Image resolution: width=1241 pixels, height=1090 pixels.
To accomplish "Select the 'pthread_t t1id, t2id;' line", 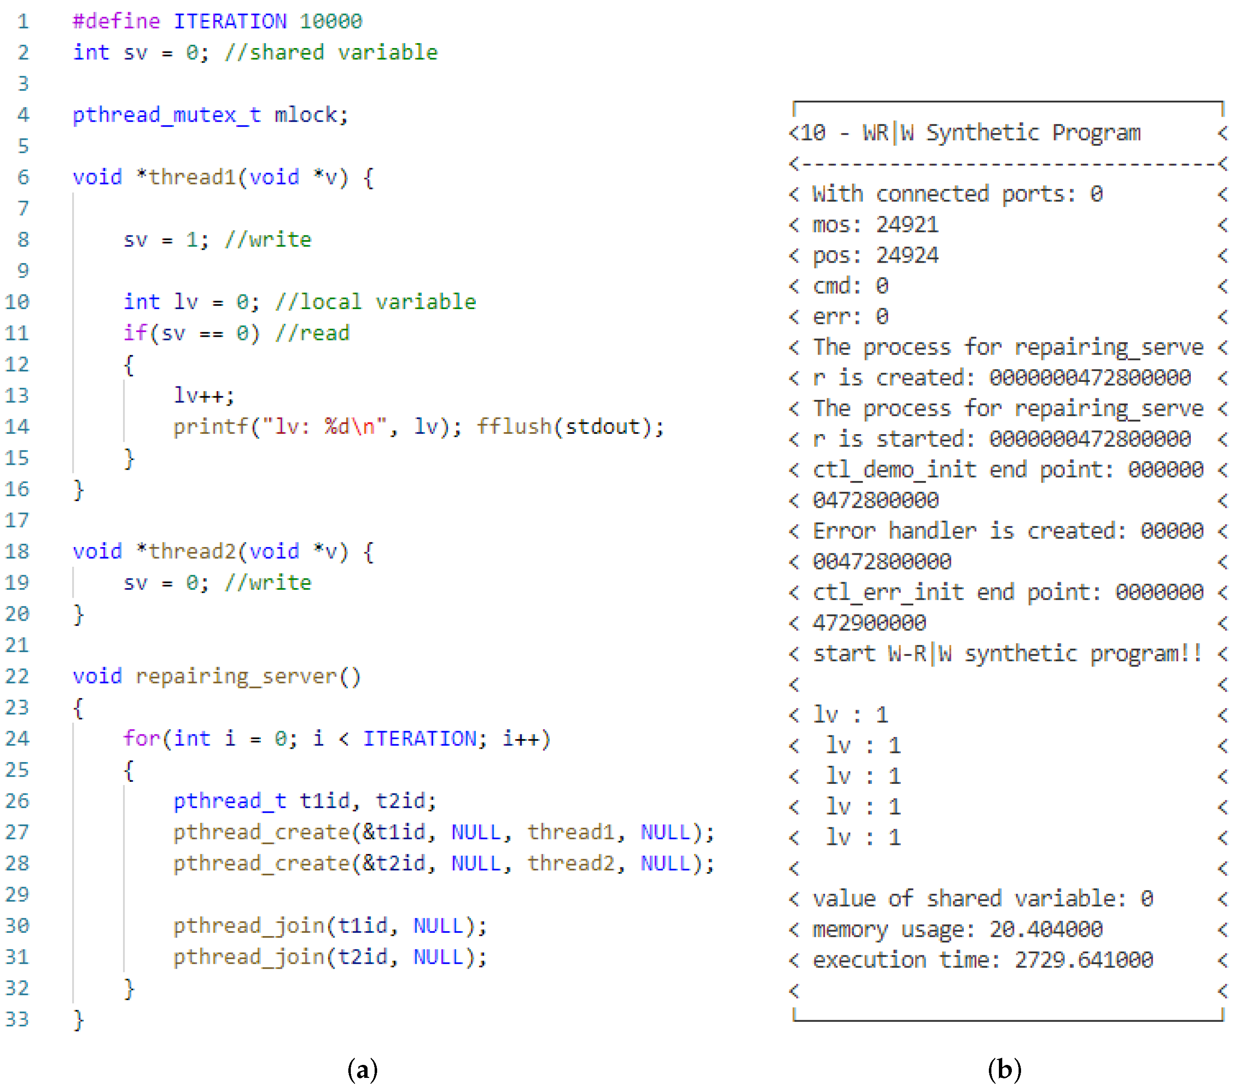I will click(x=305, y=801).
